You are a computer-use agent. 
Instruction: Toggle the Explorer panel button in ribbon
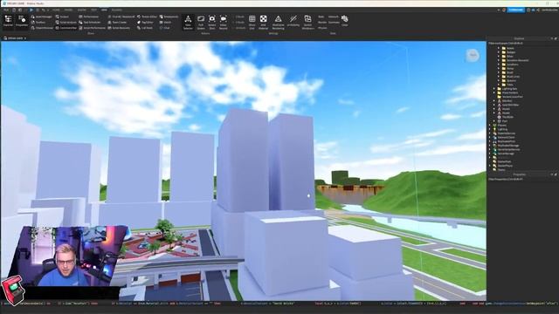pos(8,21)
